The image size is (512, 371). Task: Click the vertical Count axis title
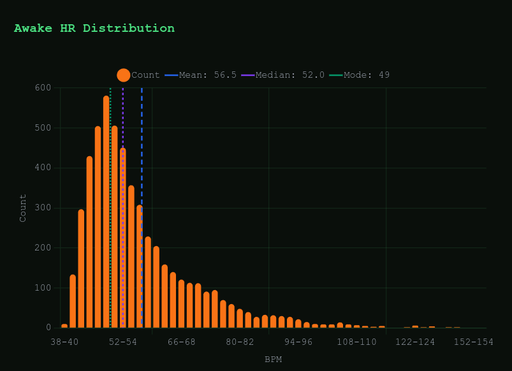(x=22, y=208)
